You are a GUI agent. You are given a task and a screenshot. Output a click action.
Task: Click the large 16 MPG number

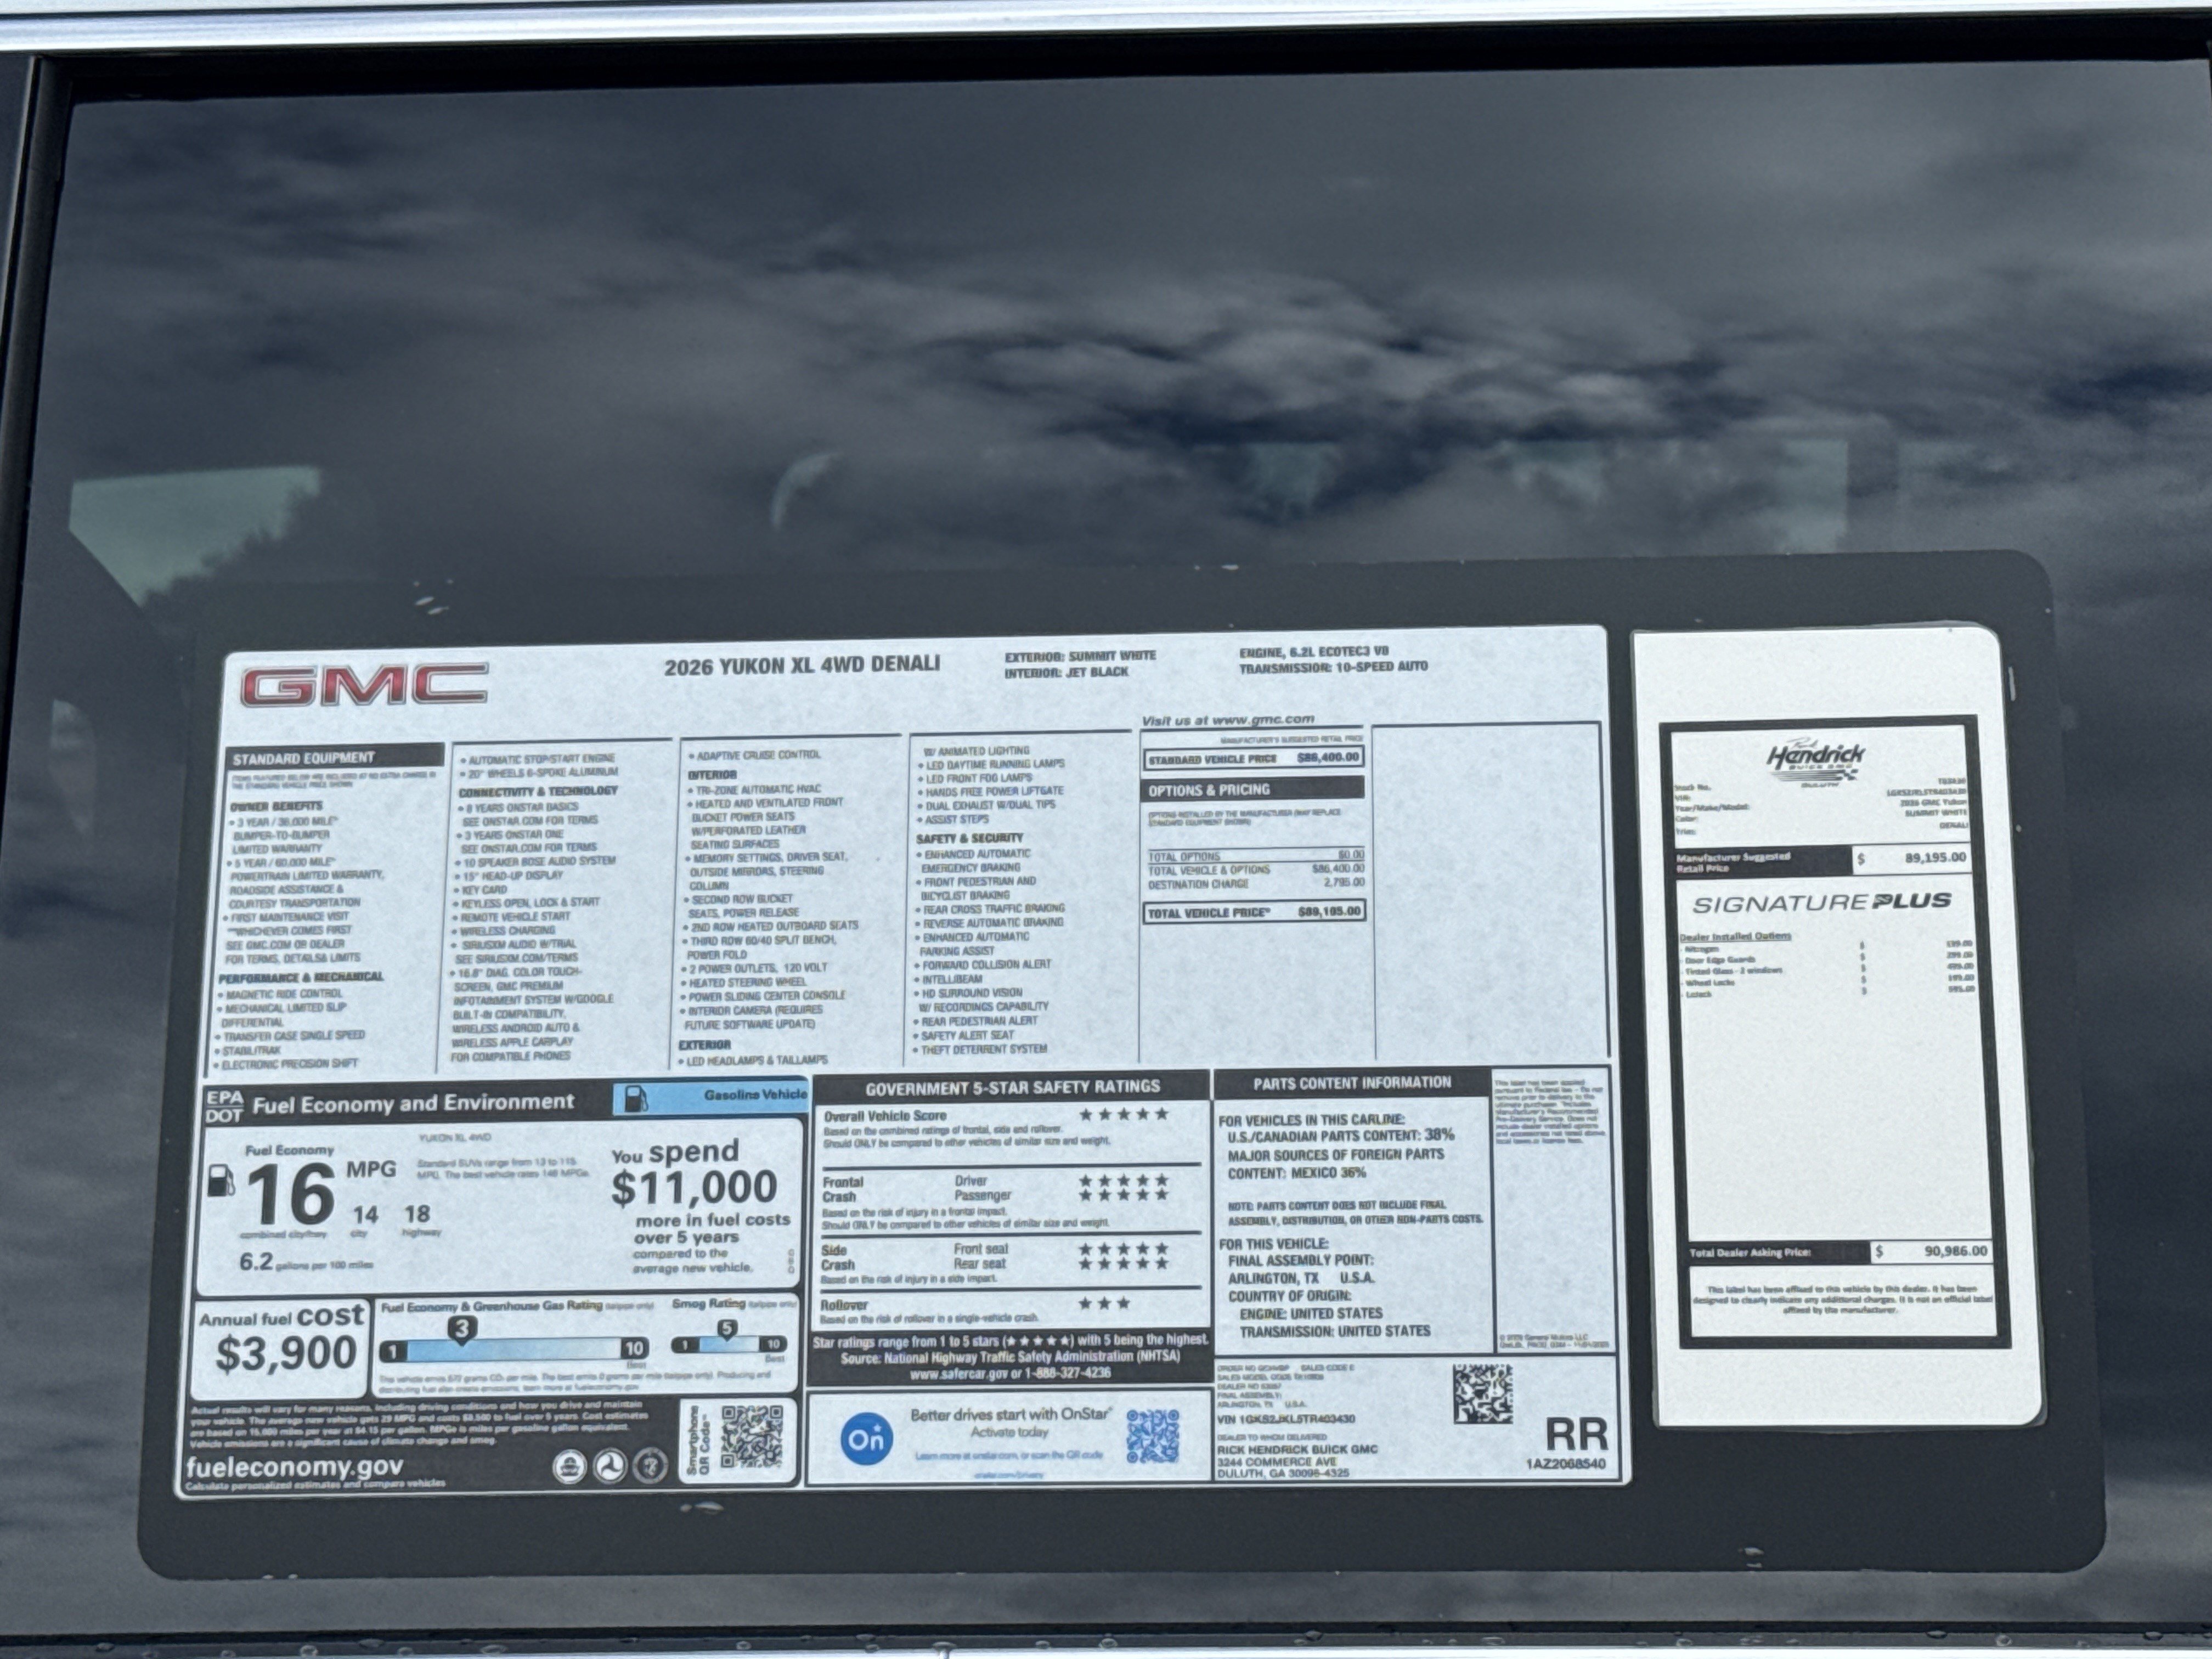290,1194
